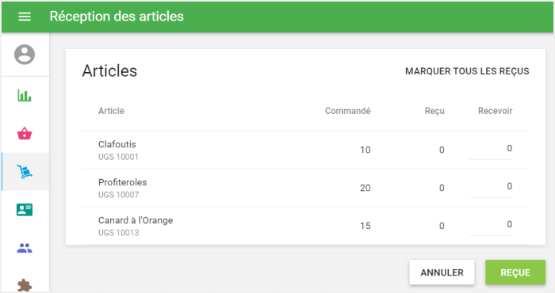Screen dimensions: 555x293
Task: Open the pink shopping basket sales icon
Action: click(25, 134)
